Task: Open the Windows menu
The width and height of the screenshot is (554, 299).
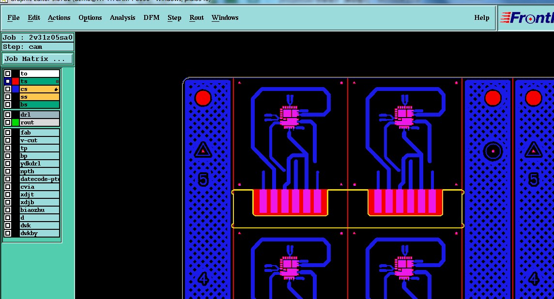Action: [225, 17]
